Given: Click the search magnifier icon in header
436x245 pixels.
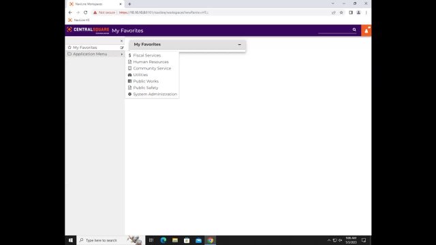Looking at the screenshot, I should 354,29.
